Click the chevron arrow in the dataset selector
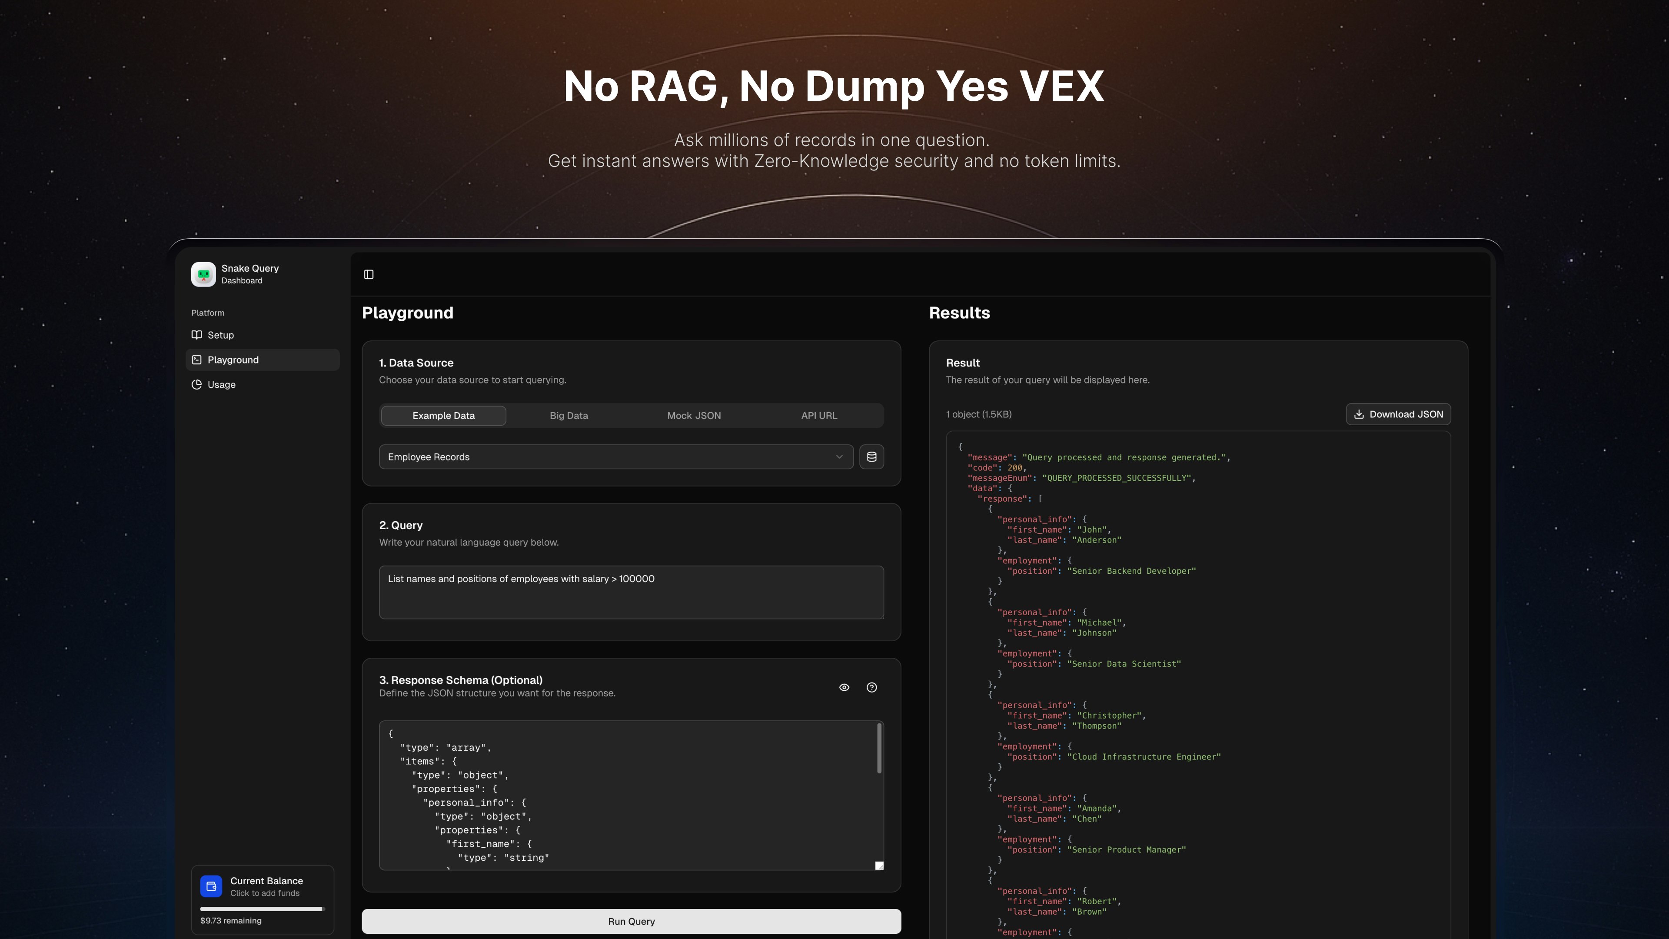The image size is (1669, 939). pos(839,457)
